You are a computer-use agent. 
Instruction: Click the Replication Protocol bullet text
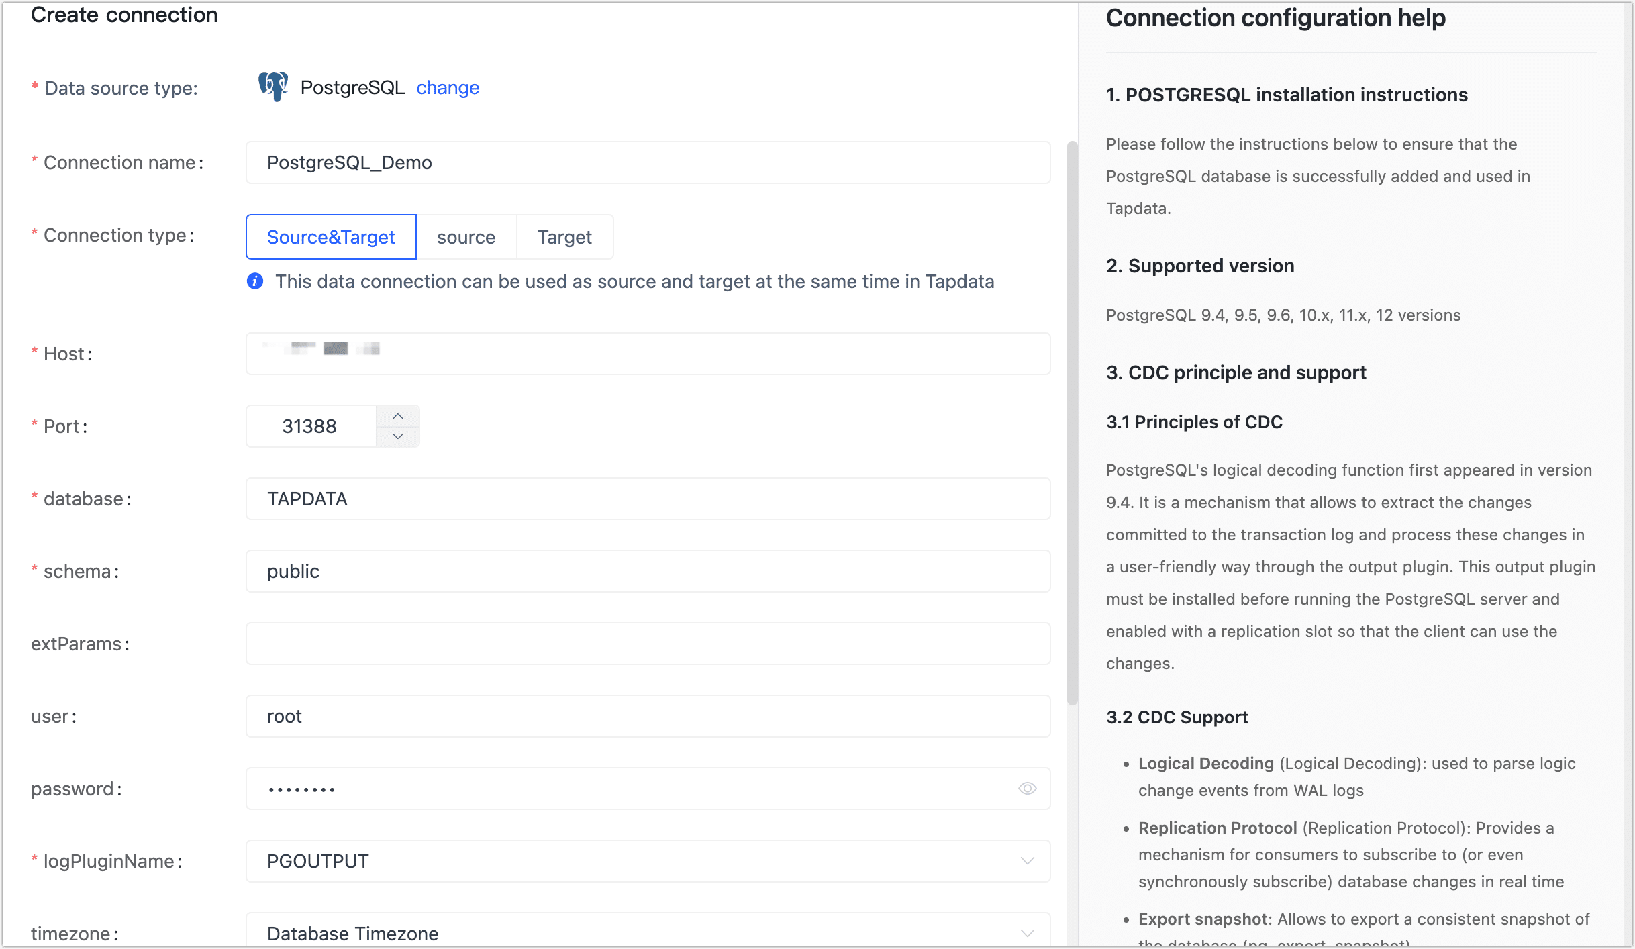coord(1351,854)
